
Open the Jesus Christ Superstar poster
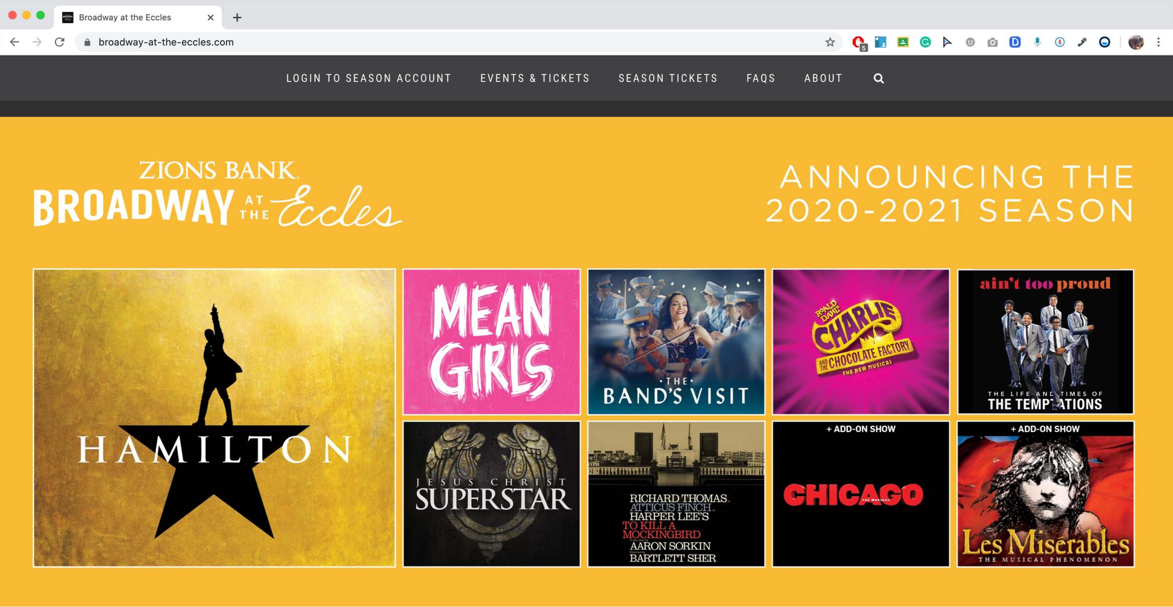[x=491, y=494]
